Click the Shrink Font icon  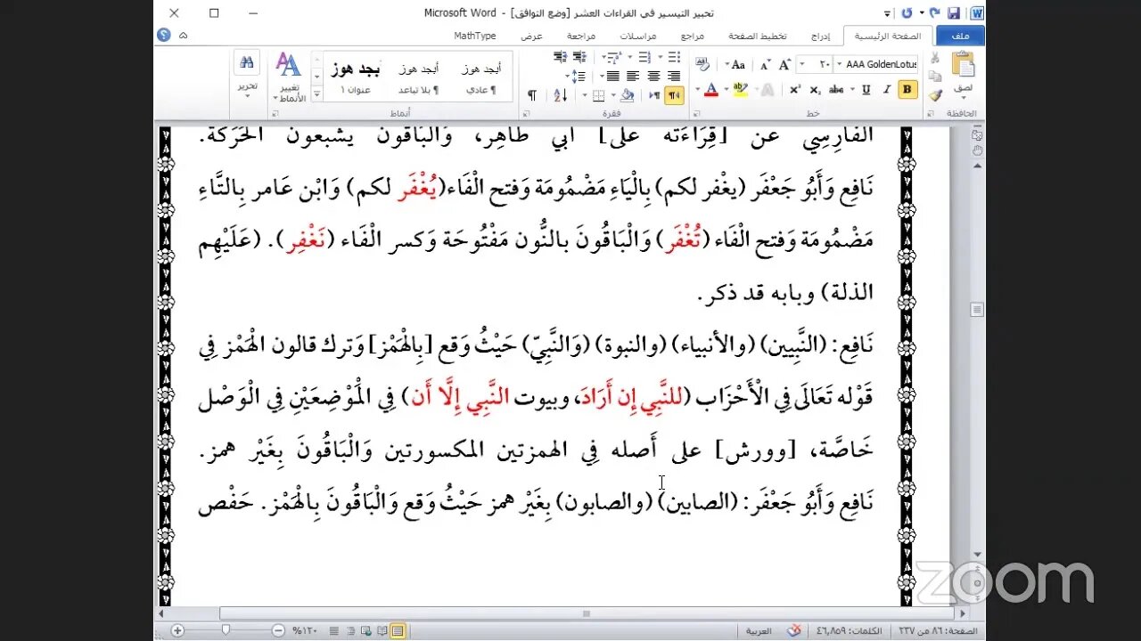[765, 64]
